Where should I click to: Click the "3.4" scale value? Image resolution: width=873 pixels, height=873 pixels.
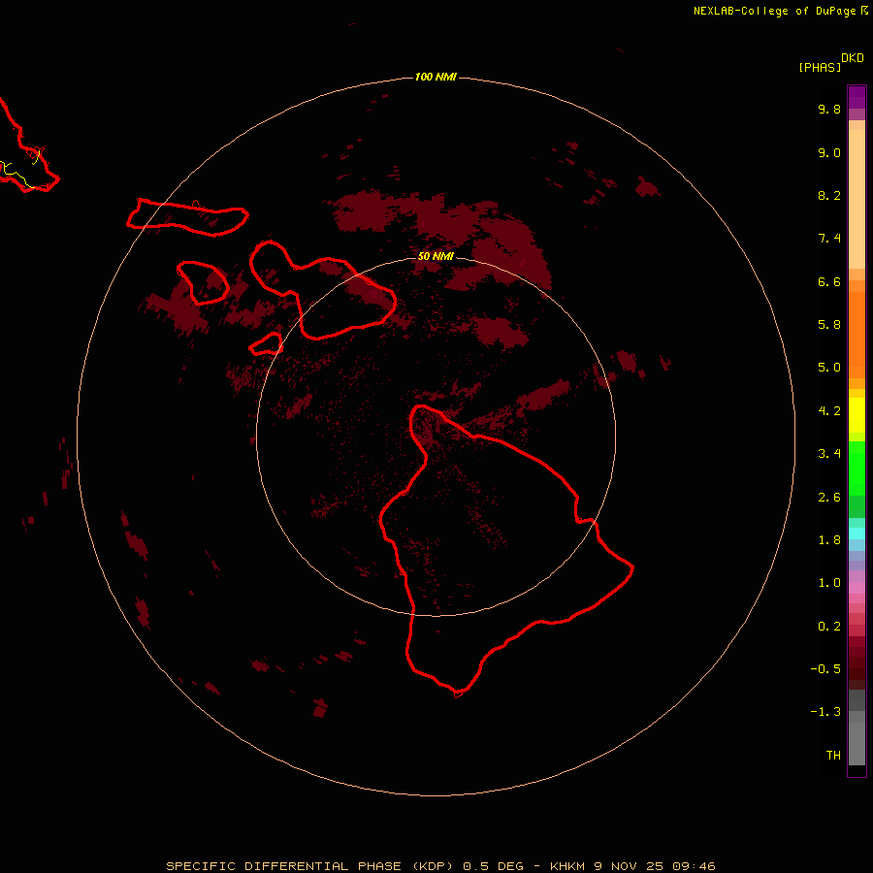point(829,454)
